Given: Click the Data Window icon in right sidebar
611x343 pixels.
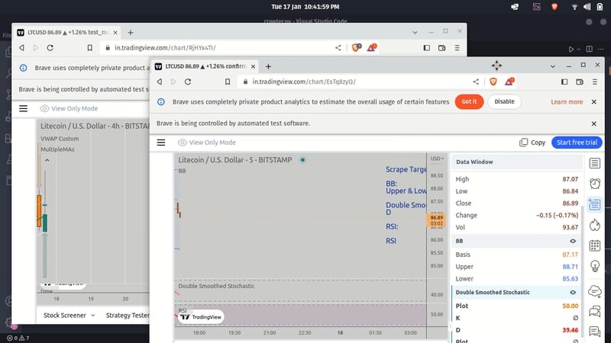Looking at the screenshot, I should tap(595, 204).
